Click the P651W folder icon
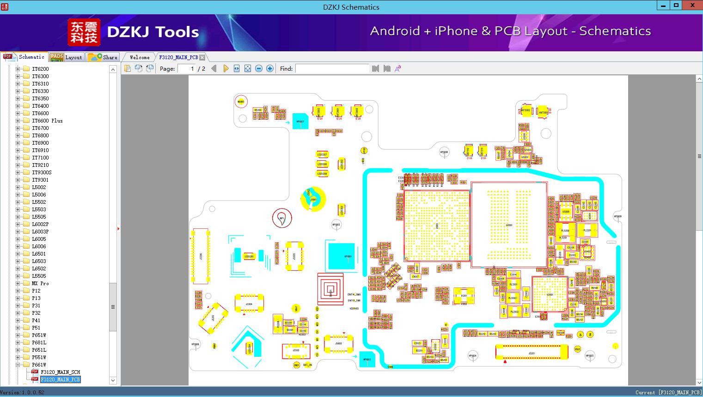 pyautogui.click(x=26, y=335)
